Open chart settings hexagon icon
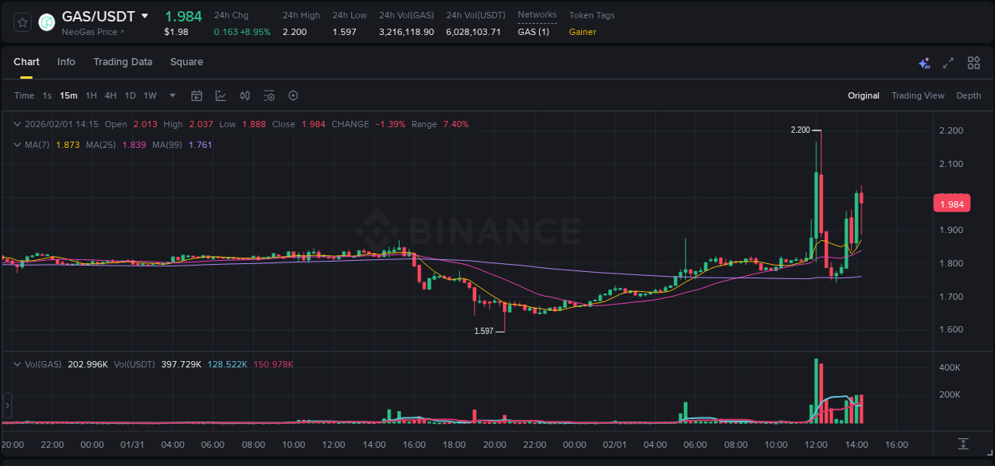Image resolution: width=995 pixels, height=466 pixels. (x=293, y=95)
